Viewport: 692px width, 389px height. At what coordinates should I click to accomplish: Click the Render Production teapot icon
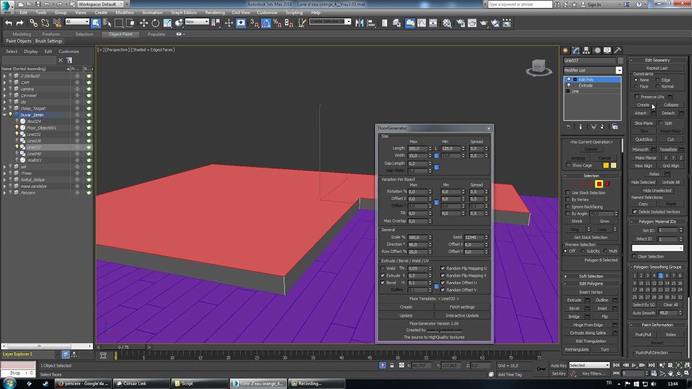484,23
